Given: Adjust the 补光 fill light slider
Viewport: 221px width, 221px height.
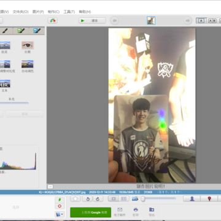Looking at the screenshot, I should pyautogui.click(x=14, y=103).
